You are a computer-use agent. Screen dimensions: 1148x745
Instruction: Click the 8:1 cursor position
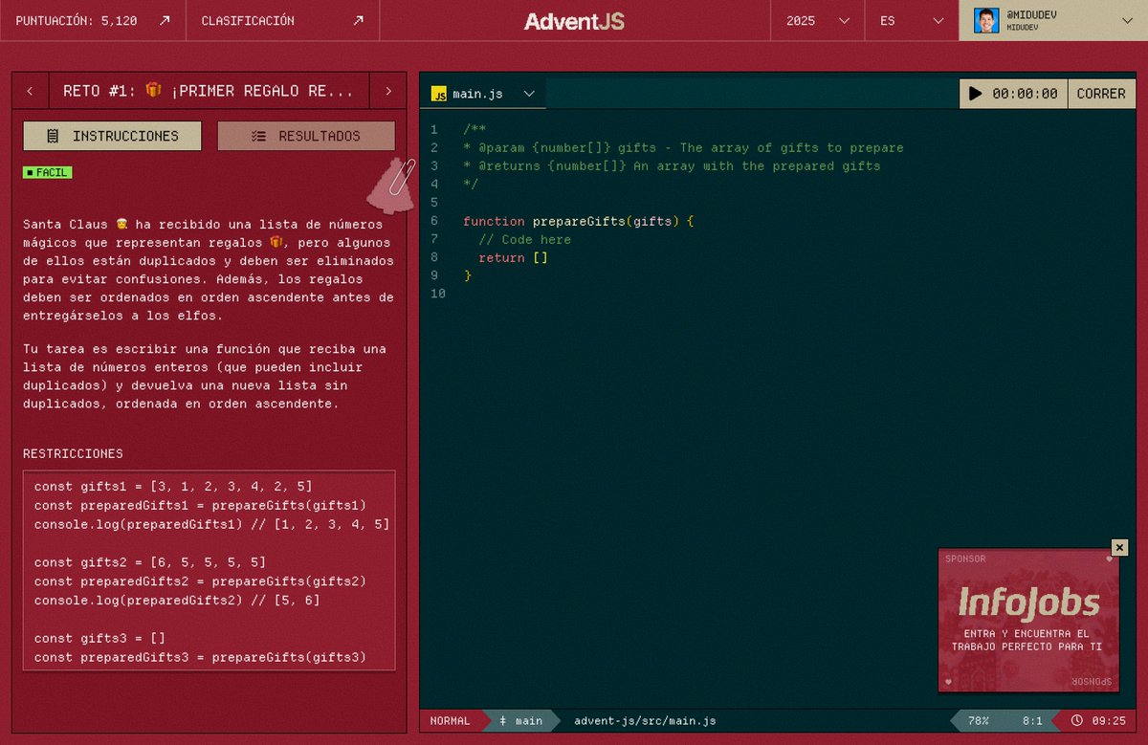click(1032, 720)
